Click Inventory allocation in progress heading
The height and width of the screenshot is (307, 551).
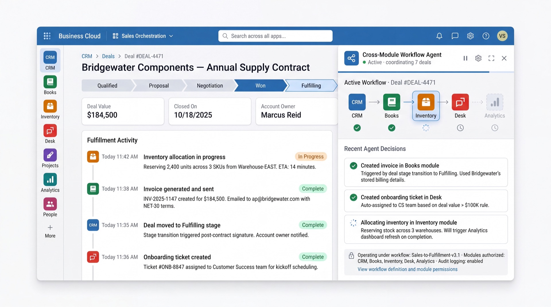click(x=184, y=157)
